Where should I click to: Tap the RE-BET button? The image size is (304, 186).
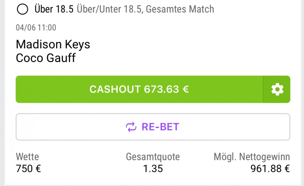pos(153,127)
